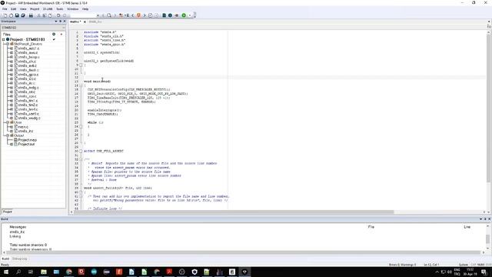
Task: Collapse the StdPeriph_Driver group
Action: point(8,44)
